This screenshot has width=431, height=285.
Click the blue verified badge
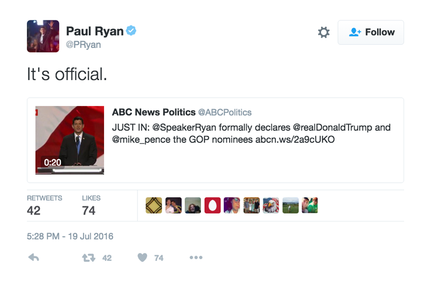(x=131, y=31)
